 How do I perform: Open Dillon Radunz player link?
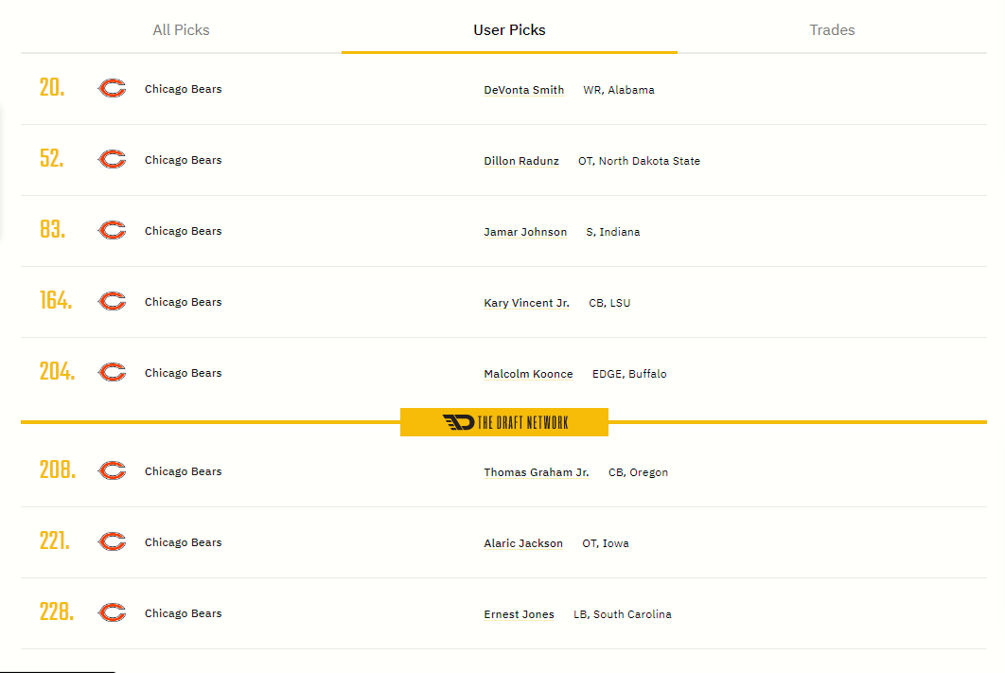click(x=521, y=161)
